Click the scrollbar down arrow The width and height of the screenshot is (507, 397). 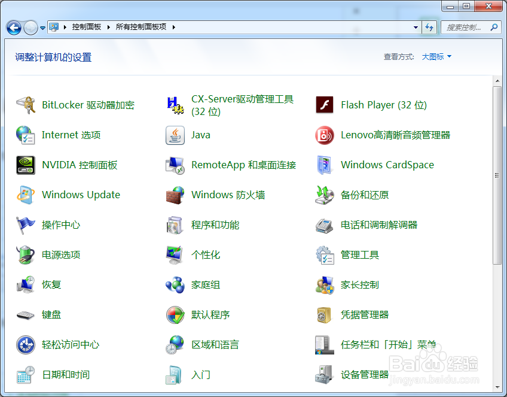497,387
